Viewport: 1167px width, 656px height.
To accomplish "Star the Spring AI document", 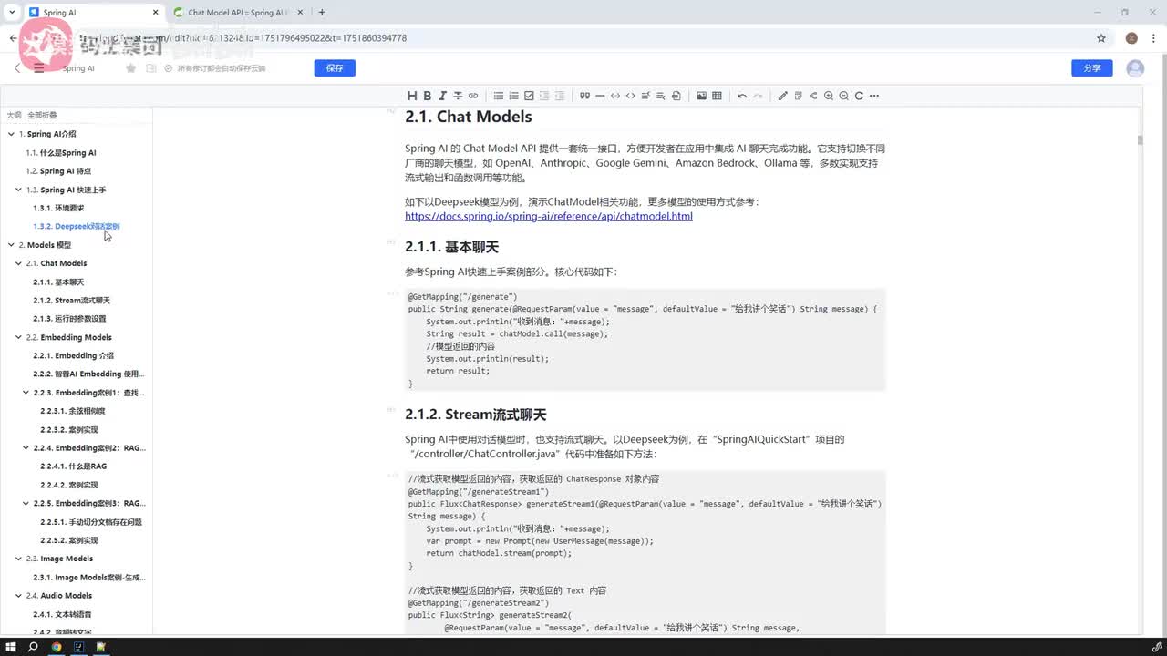I will tap(131, 68).
